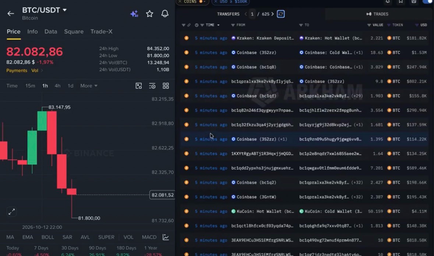Screen dimensions: 434x256
Task: Select the 15m chart interval
Action: 30,86
